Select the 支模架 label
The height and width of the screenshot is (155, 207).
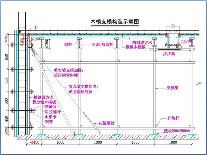click(x=173, y=88)
